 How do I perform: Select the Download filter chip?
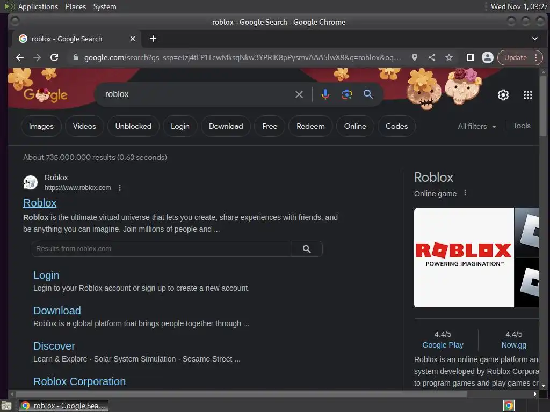226,126
